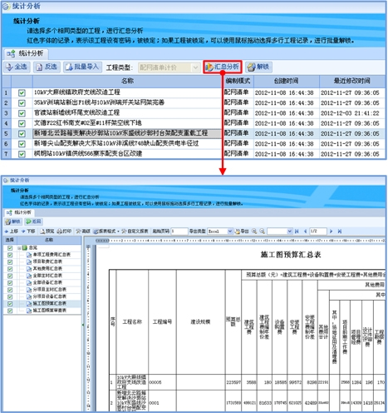
Task: Click the 自定义报表 custom report item
Action: [x=135, y=231]
